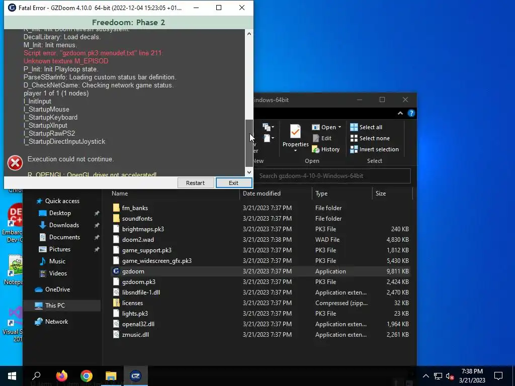
Task: Open Chrome from the taskbar
Action: click(87, 376)
